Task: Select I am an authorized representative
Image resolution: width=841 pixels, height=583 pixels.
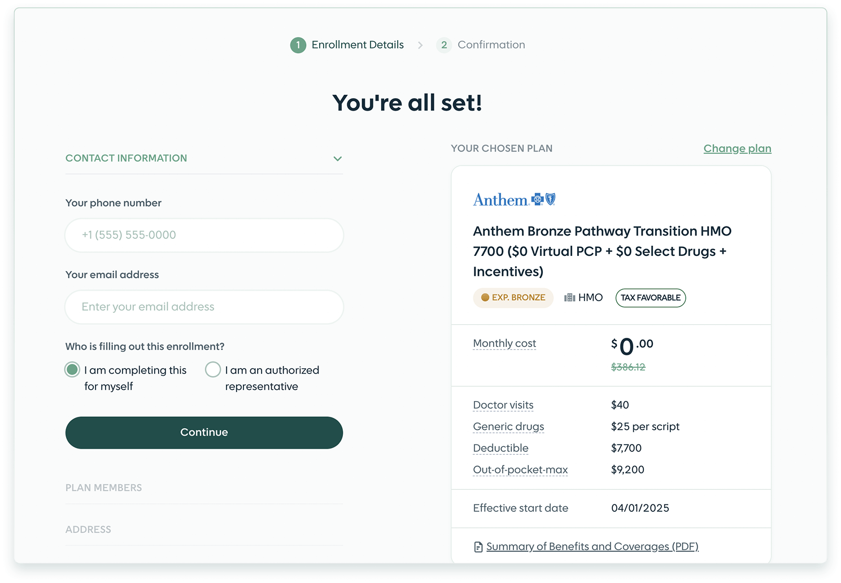Action: coord(213,370)
